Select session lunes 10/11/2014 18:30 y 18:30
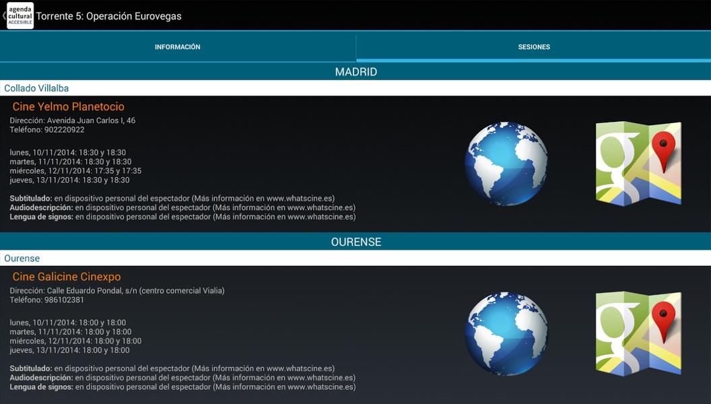Image resolution: width=711 pixels, height=404 pixels. (x=68, y=153)
